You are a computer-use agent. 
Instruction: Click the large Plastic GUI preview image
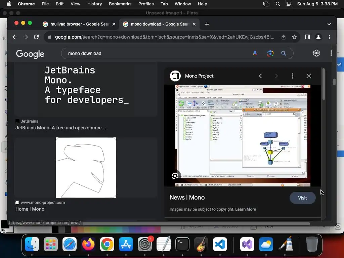click(243, 136)
